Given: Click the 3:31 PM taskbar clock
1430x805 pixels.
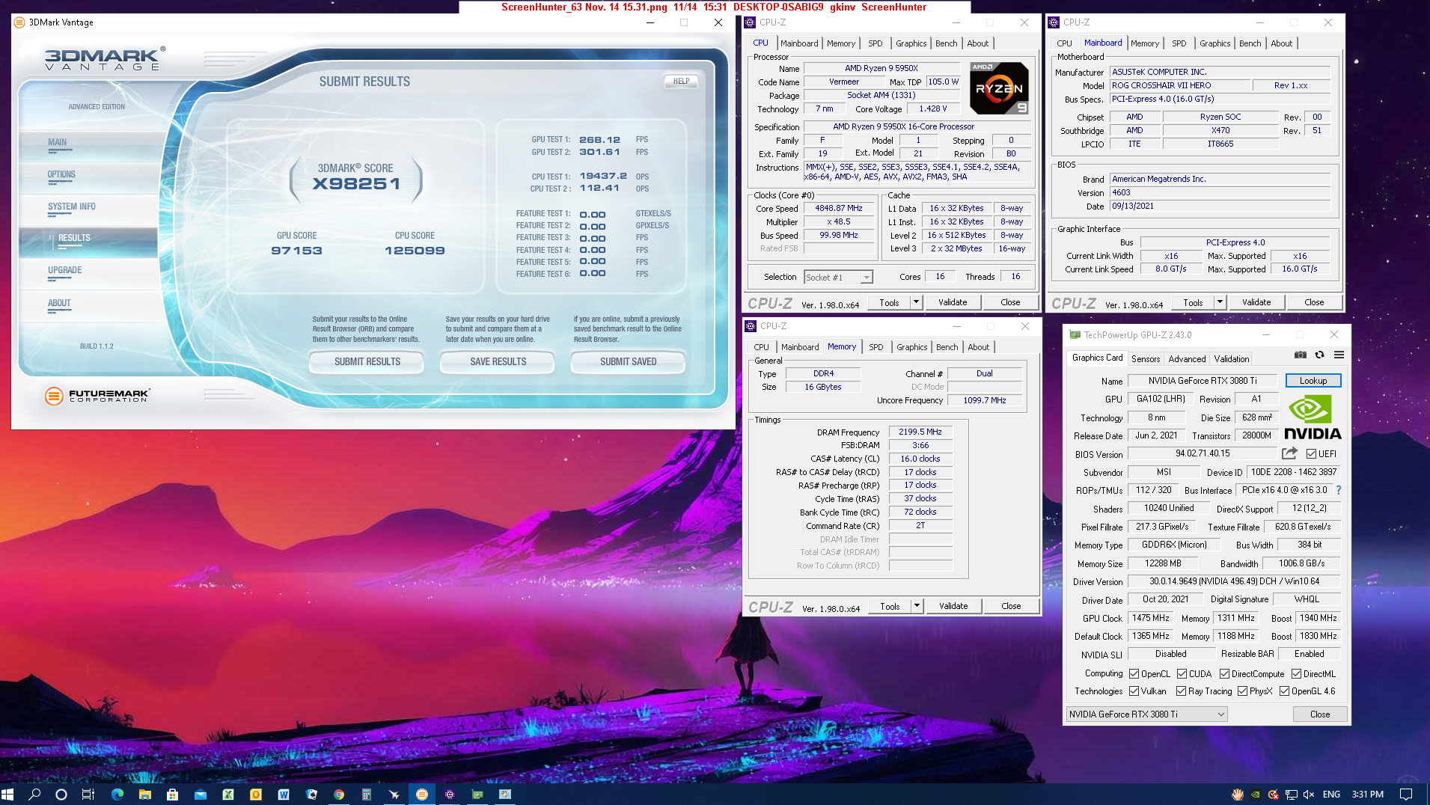Looking at the screenshot, I should coord(1368,795).
